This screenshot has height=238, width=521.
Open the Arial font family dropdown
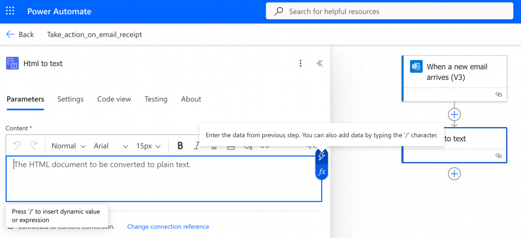click(x=110, y=146)
